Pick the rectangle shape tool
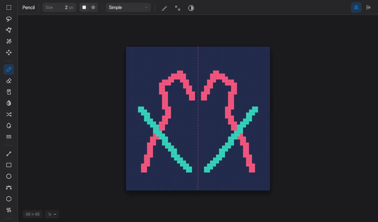 [x=9, y=165]
